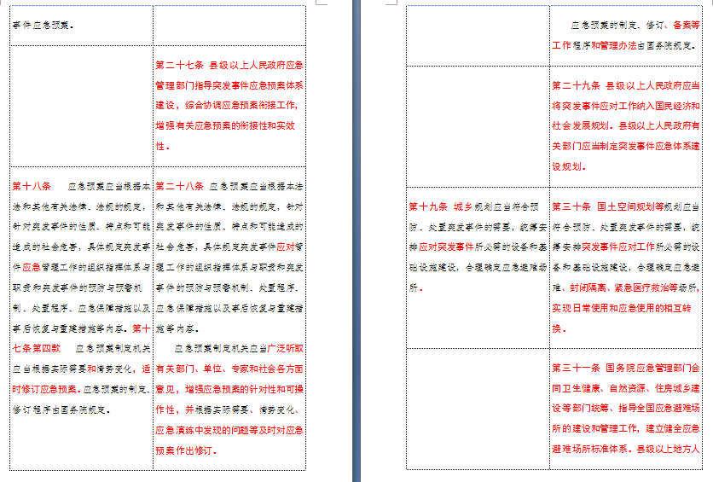713x482 pixels.
Task: Click the 第三十条 heading text
Action: (x=571, y=206)
